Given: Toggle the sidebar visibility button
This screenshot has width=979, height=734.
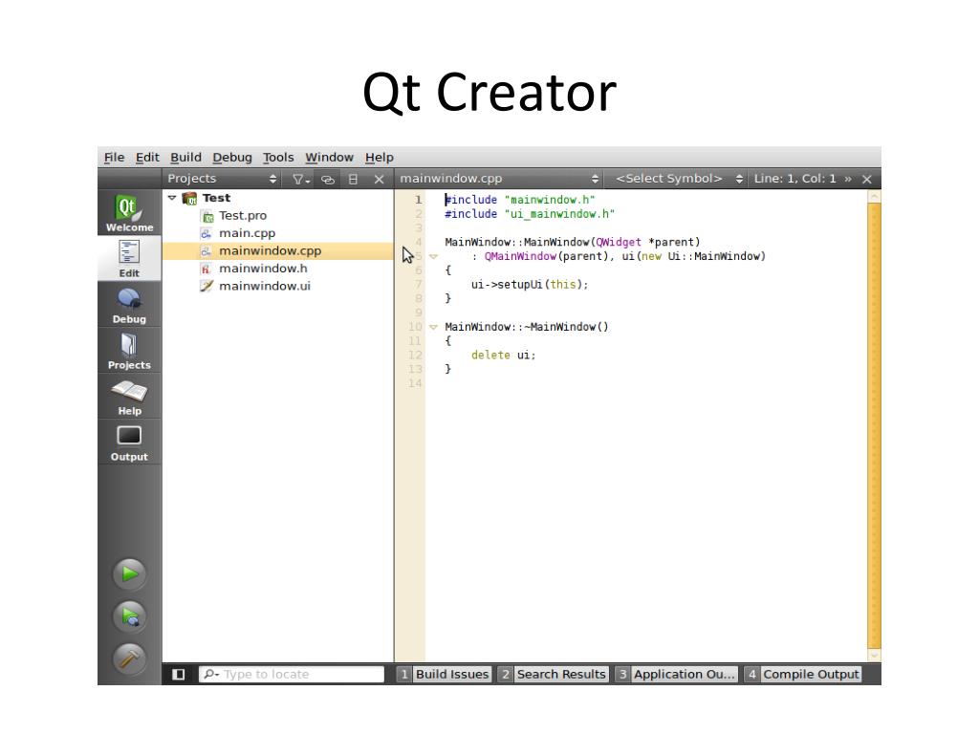Looking at the screenshot, I should click(179, 674).
